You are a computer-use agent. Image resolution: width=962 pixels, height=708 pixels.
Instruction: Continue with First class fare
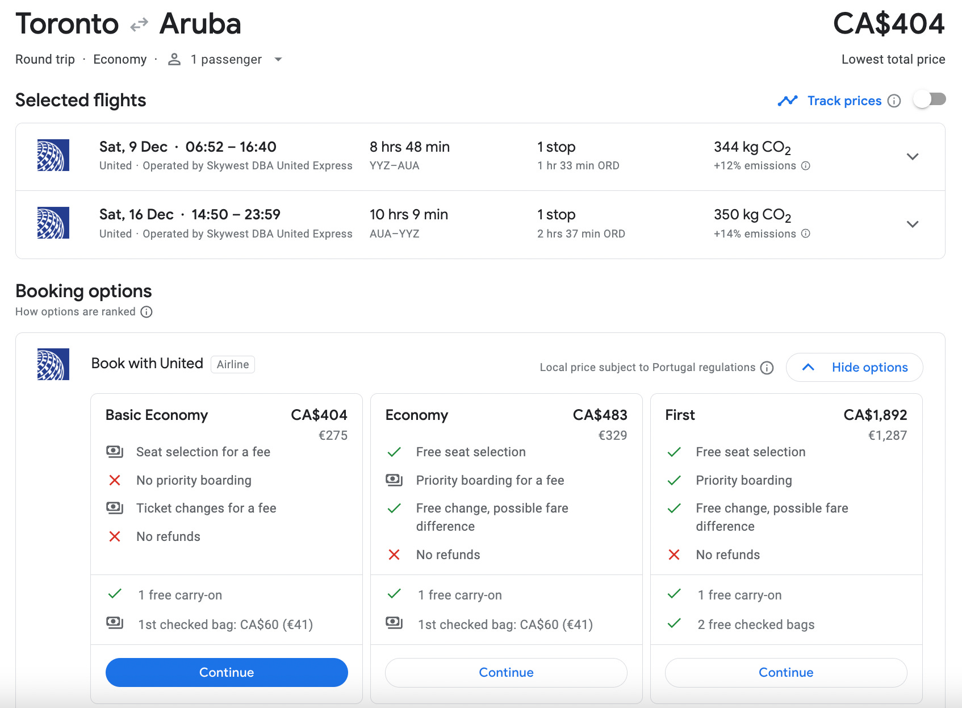[786, 672]
